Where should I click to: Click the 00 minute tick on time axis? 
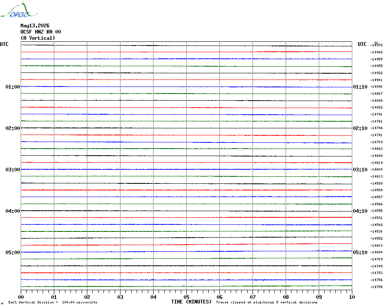coord(21,297)
